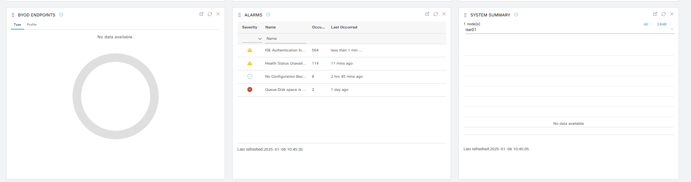This screenshot has width=691, height=182.
Task: Click info icon next to BYOD ENDPOINTS
Action: click(61, 15)
